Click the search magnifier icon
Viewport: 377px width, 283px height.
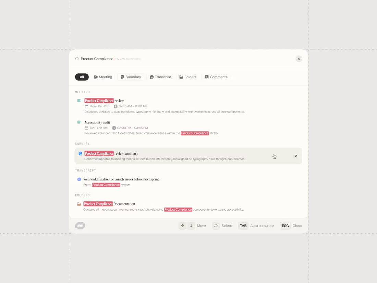(77, 59)
